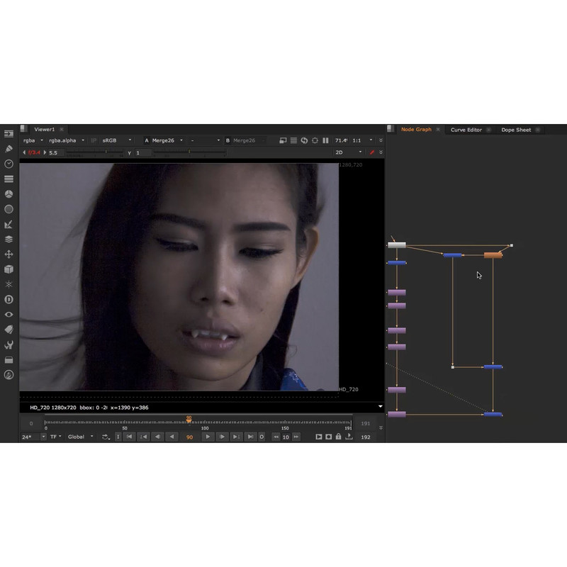The width and height of the screenshot is (567, 567).
Task: Toggle the viewer lock icon in playback bar
Action: [x=338, y=437]
